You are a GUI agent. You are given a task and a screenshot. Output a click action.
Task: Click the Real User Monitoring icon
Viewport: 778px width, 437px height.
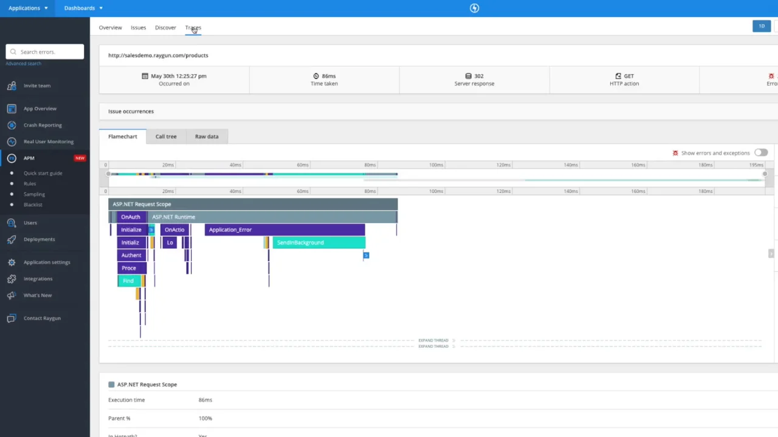(x=12, y=141)
